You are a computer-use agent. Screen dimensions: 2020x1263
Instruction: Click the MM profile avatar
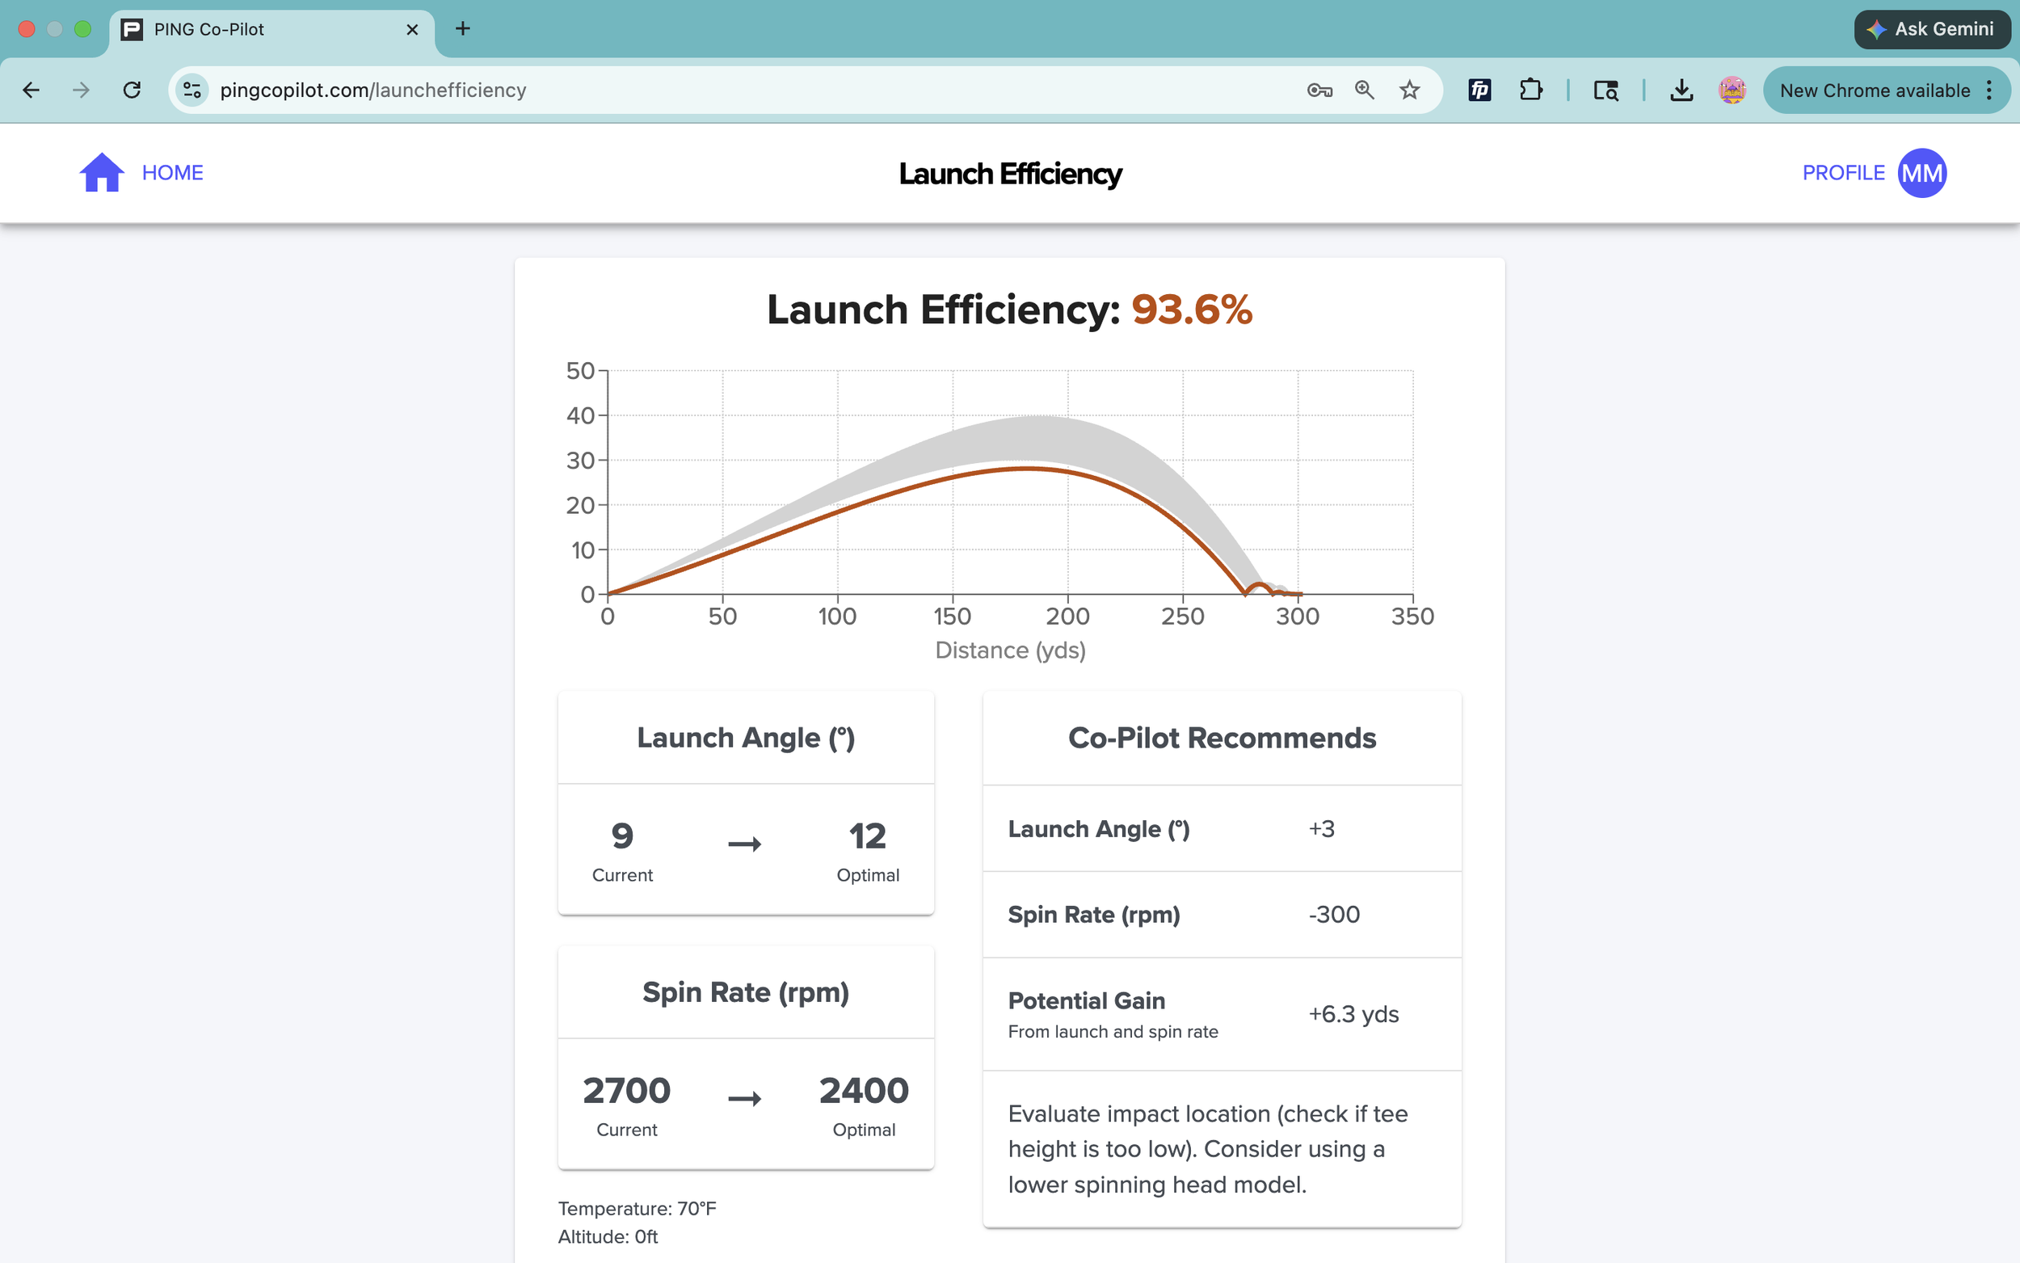click(1921, 173)
